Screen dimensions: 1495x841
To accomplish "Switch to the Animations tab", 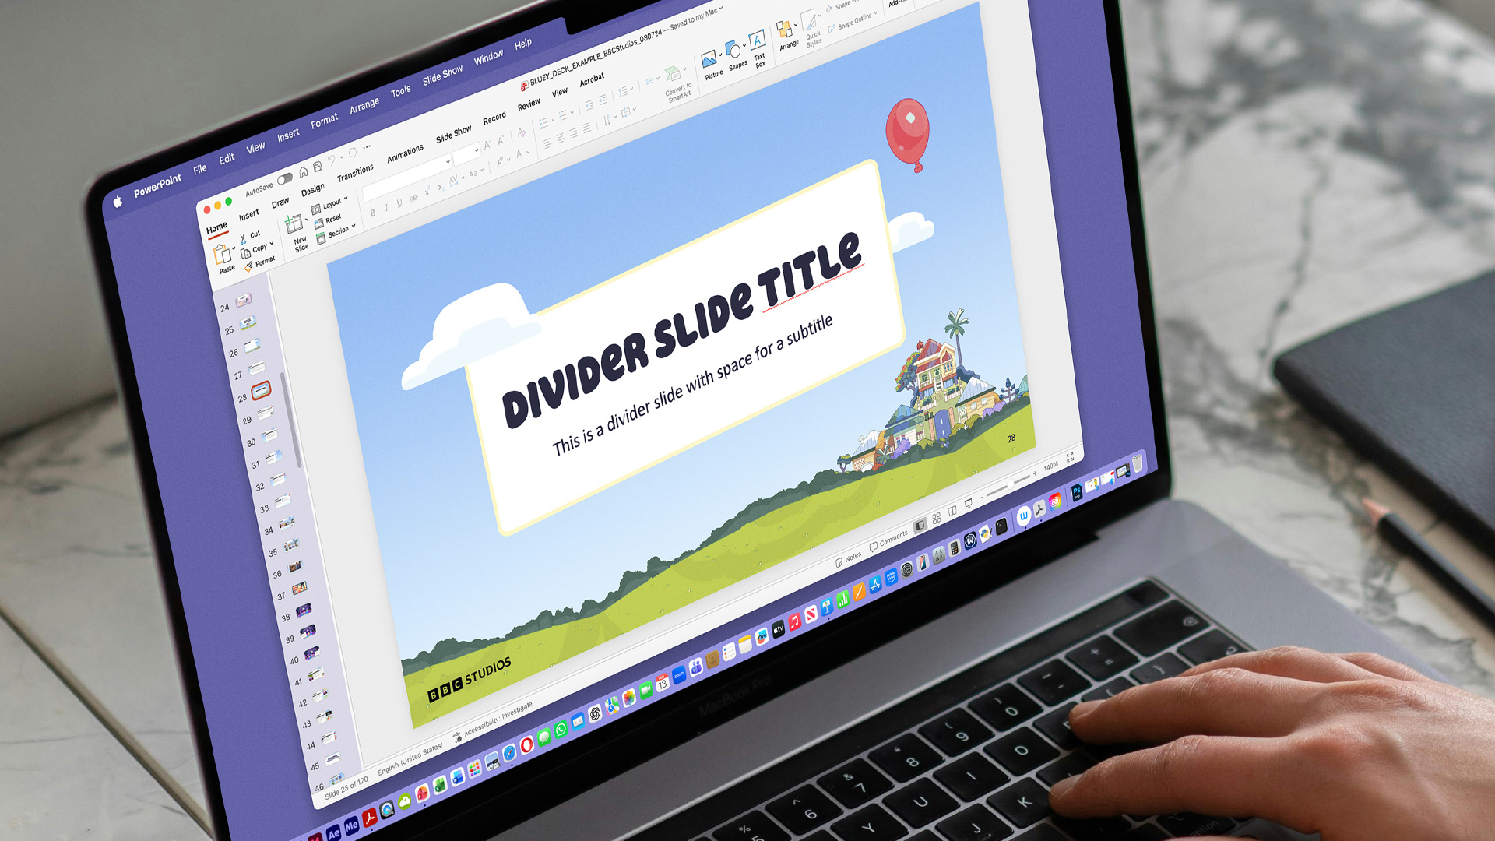I will (x=406, y=152).
